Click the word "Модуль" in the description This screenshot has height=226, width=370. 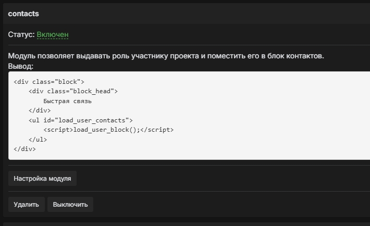[x=22, y=56]
